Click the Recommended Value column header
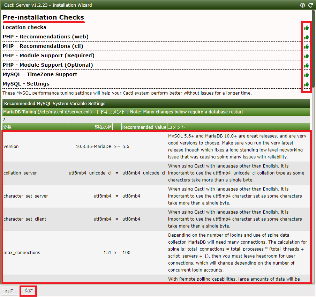The image size is (316, 297). tap(144, 127)
